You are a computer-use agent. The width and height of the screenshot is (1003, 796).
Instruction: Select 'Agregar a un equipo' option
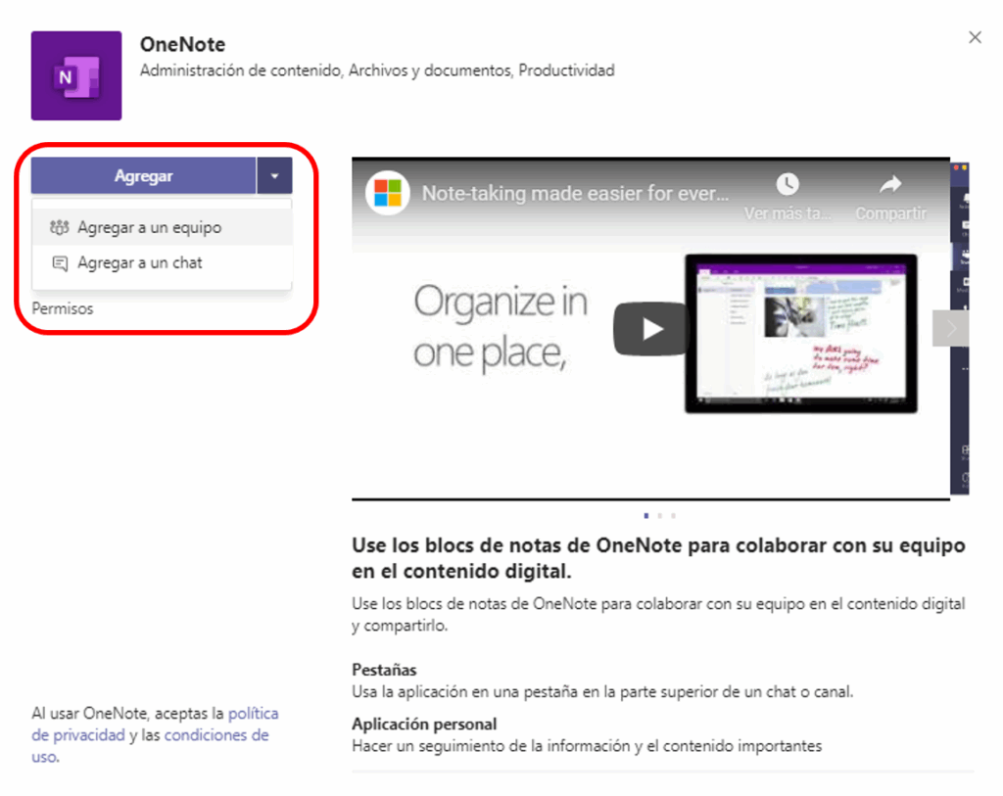point(149,227)
